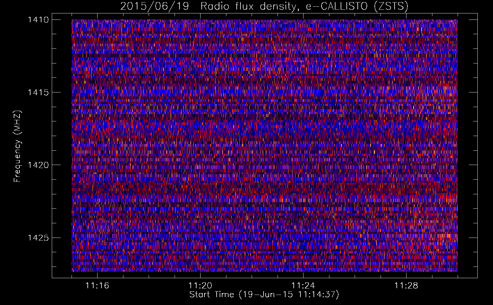Click the 11:28 time tick label
This screenshot has width=493, height=305.
(x=406, y=285)
